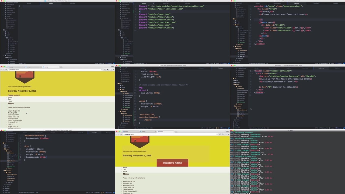This screenshot has width=345, height=194.
Task: Click '1 update' icon in header.less Atom window status bar
Action: click(109, 193)
